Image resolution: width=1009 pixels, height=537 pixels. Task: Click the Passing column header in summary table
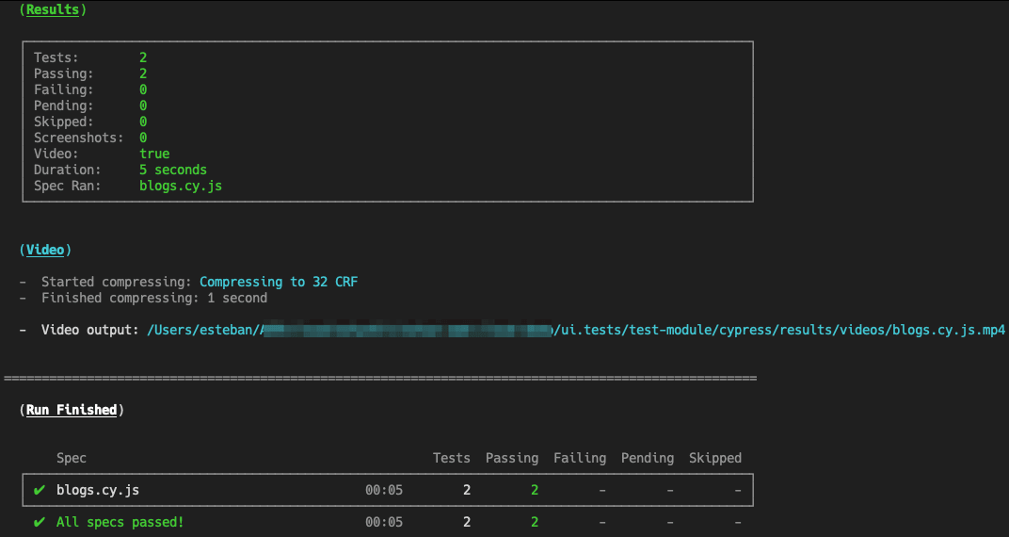coord(512,459)
